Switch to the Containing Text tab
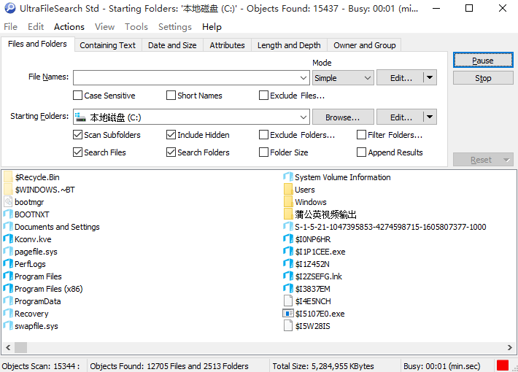The image size is (518, 372). point(108,45)
